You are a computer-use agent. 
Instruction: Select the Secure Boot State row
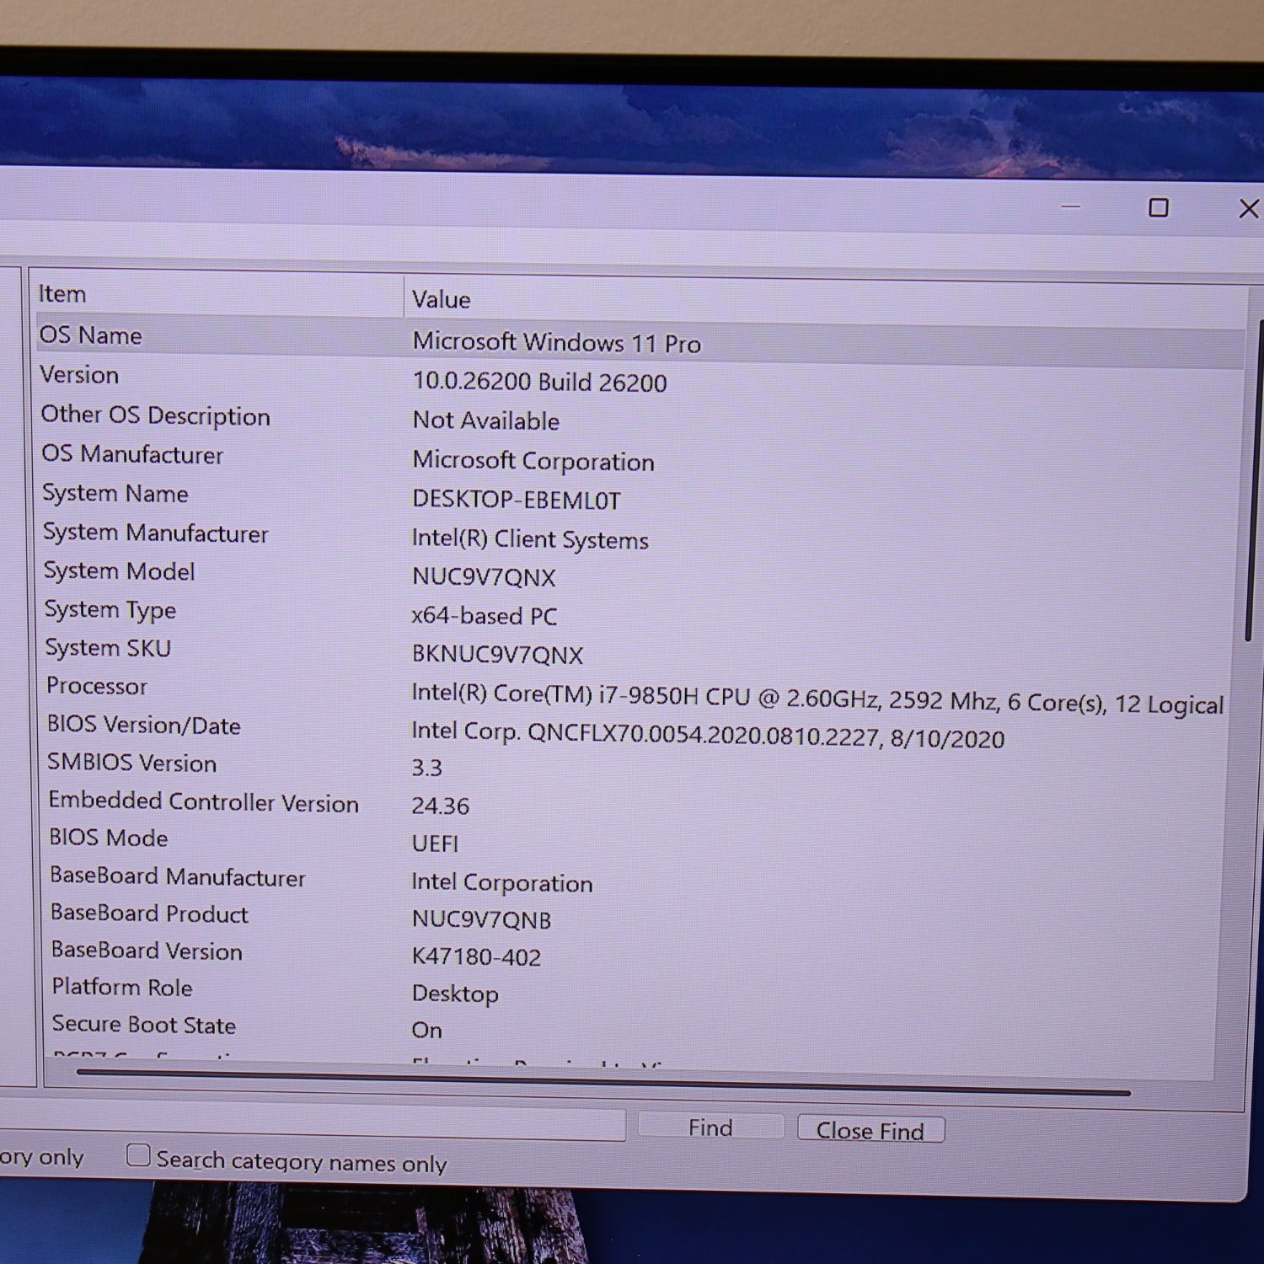144,1025
